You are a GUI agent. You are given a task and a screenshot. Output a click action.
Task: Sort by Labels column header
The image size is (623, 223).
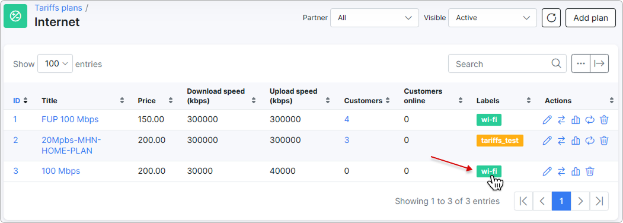(504, 101)
